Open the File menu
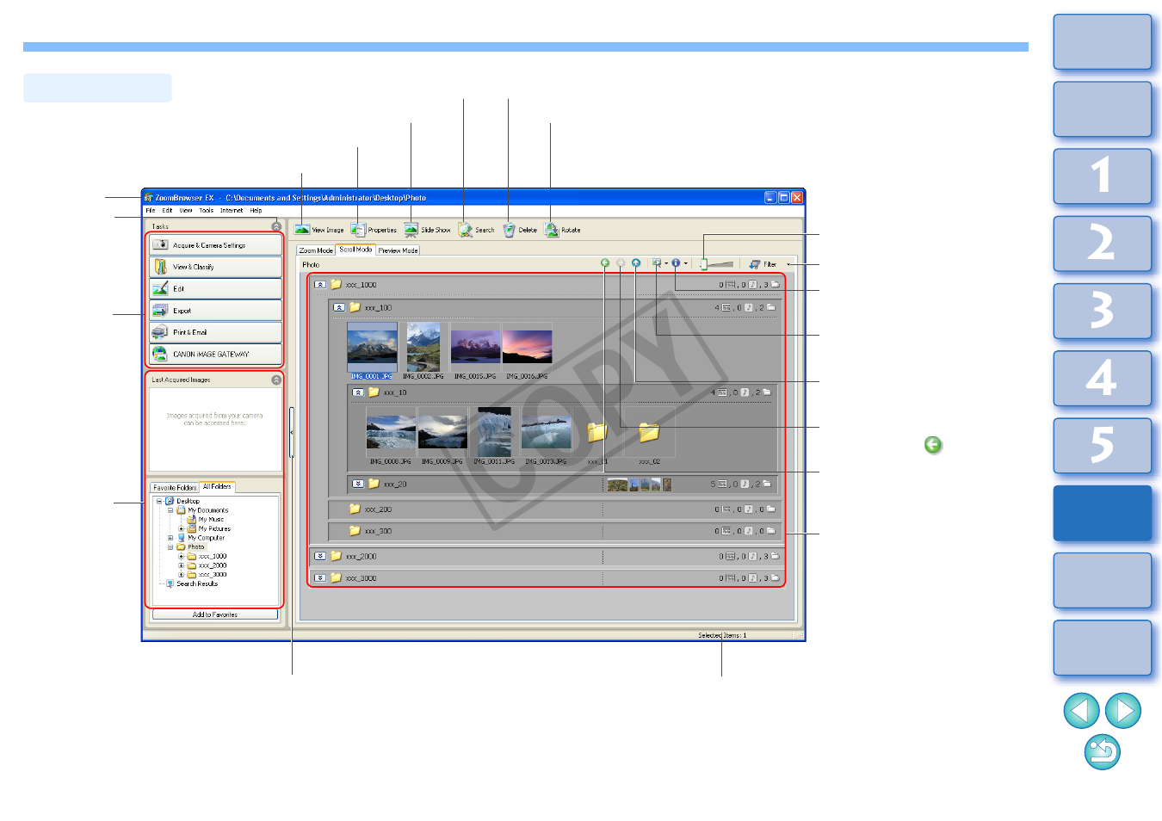1162x821 pixels. point(151,210)
